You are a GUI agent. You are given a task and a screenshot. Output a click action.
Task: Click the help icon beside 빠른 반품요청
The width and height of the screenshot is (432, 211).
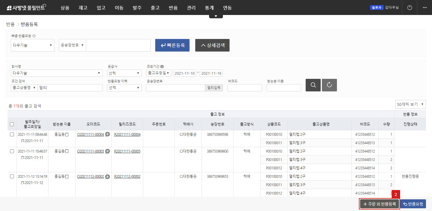click(34, 36)
